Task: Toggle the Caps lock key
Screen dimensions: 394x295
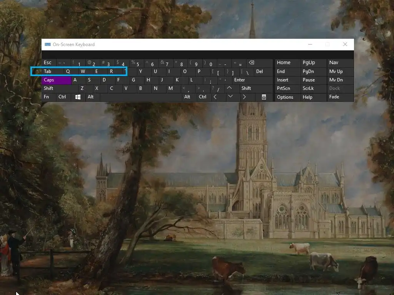Action: point(56,80)
